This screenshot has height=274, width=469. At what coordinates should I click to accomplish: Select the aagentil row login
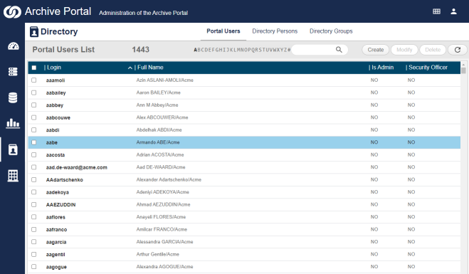(56, 255)
